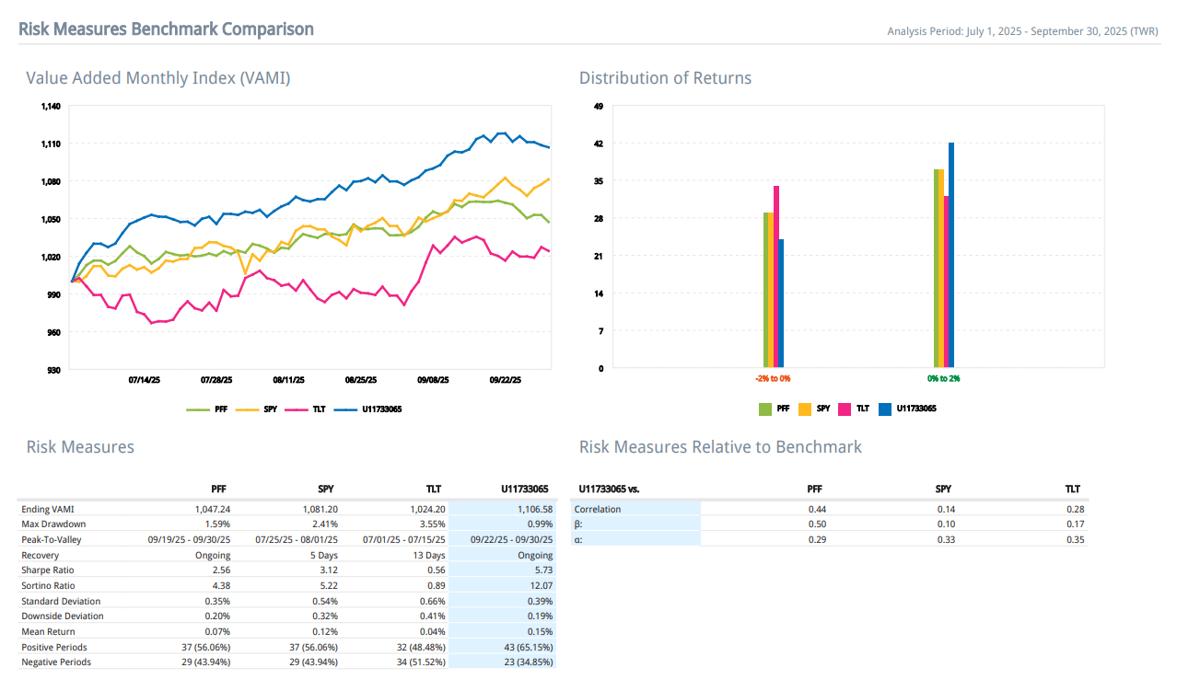
Task: Click the green PFF swatch in Distribution legend
Action: coord(765,409)
